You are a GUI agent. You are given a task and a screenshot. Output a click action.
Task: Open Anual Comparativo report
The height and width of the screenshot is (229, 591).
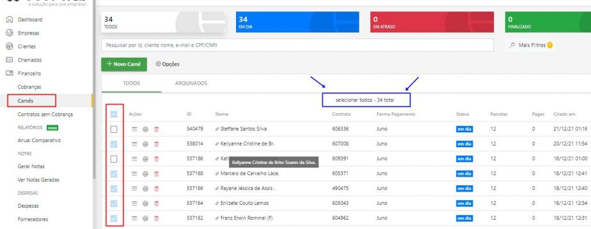click(39, 140)
